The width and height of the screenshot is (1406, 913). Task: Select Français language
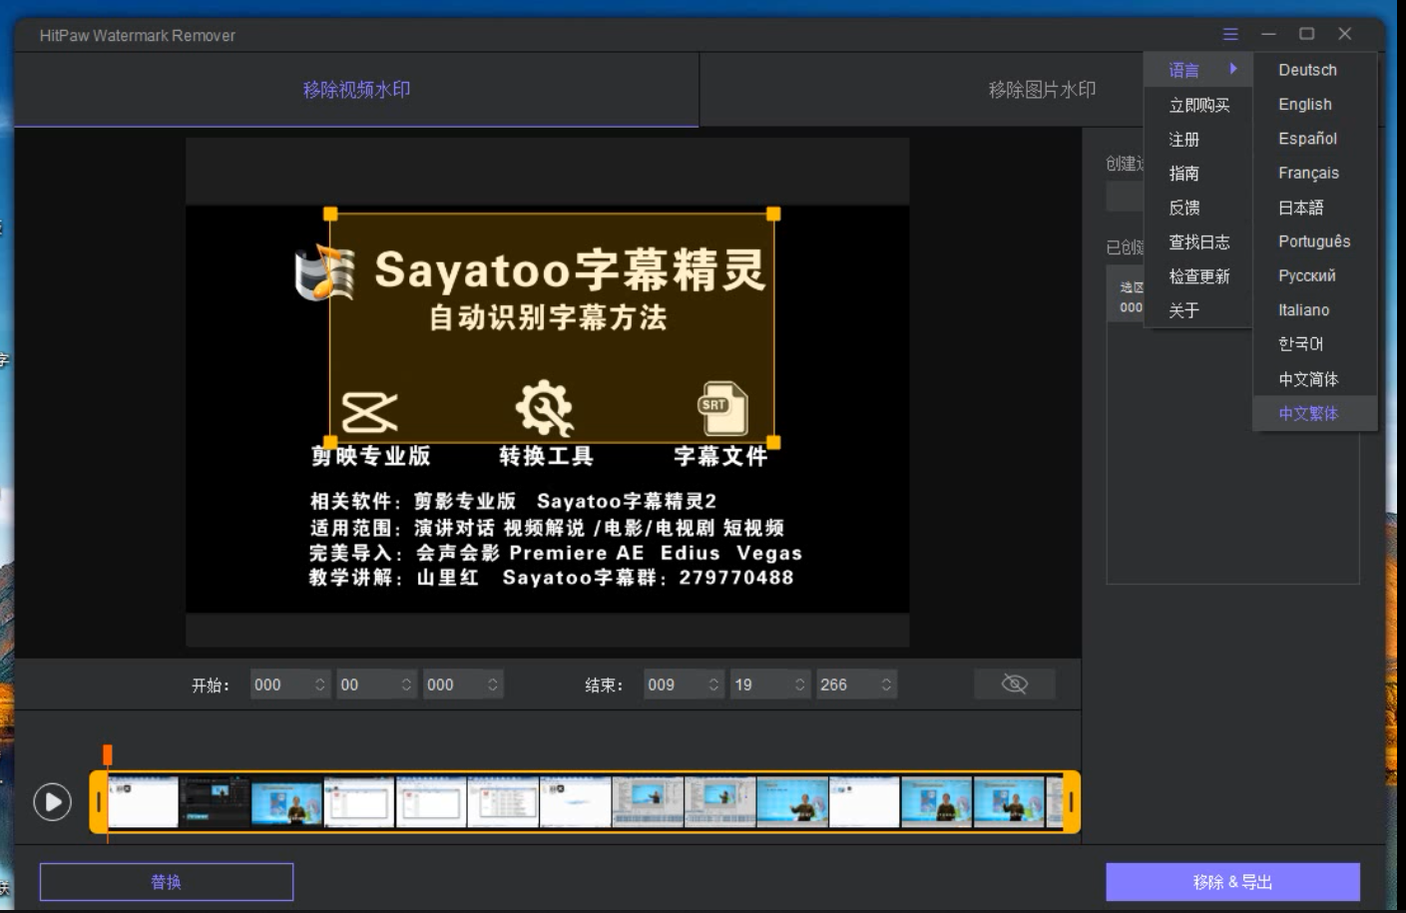point(1315,173)
